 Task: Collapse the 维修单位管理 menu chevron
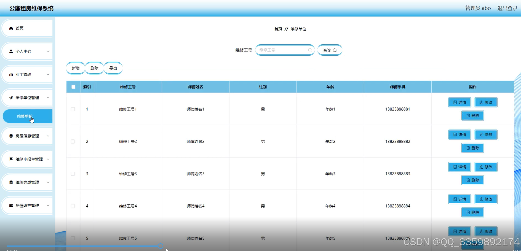[x=48, y=98]
